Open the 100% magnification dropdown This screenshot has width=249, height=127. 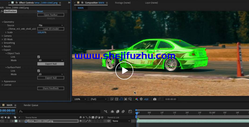80,99
